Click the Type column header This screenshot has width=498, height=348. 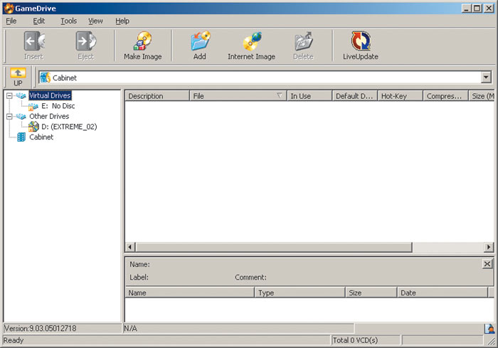coord(300,292)
